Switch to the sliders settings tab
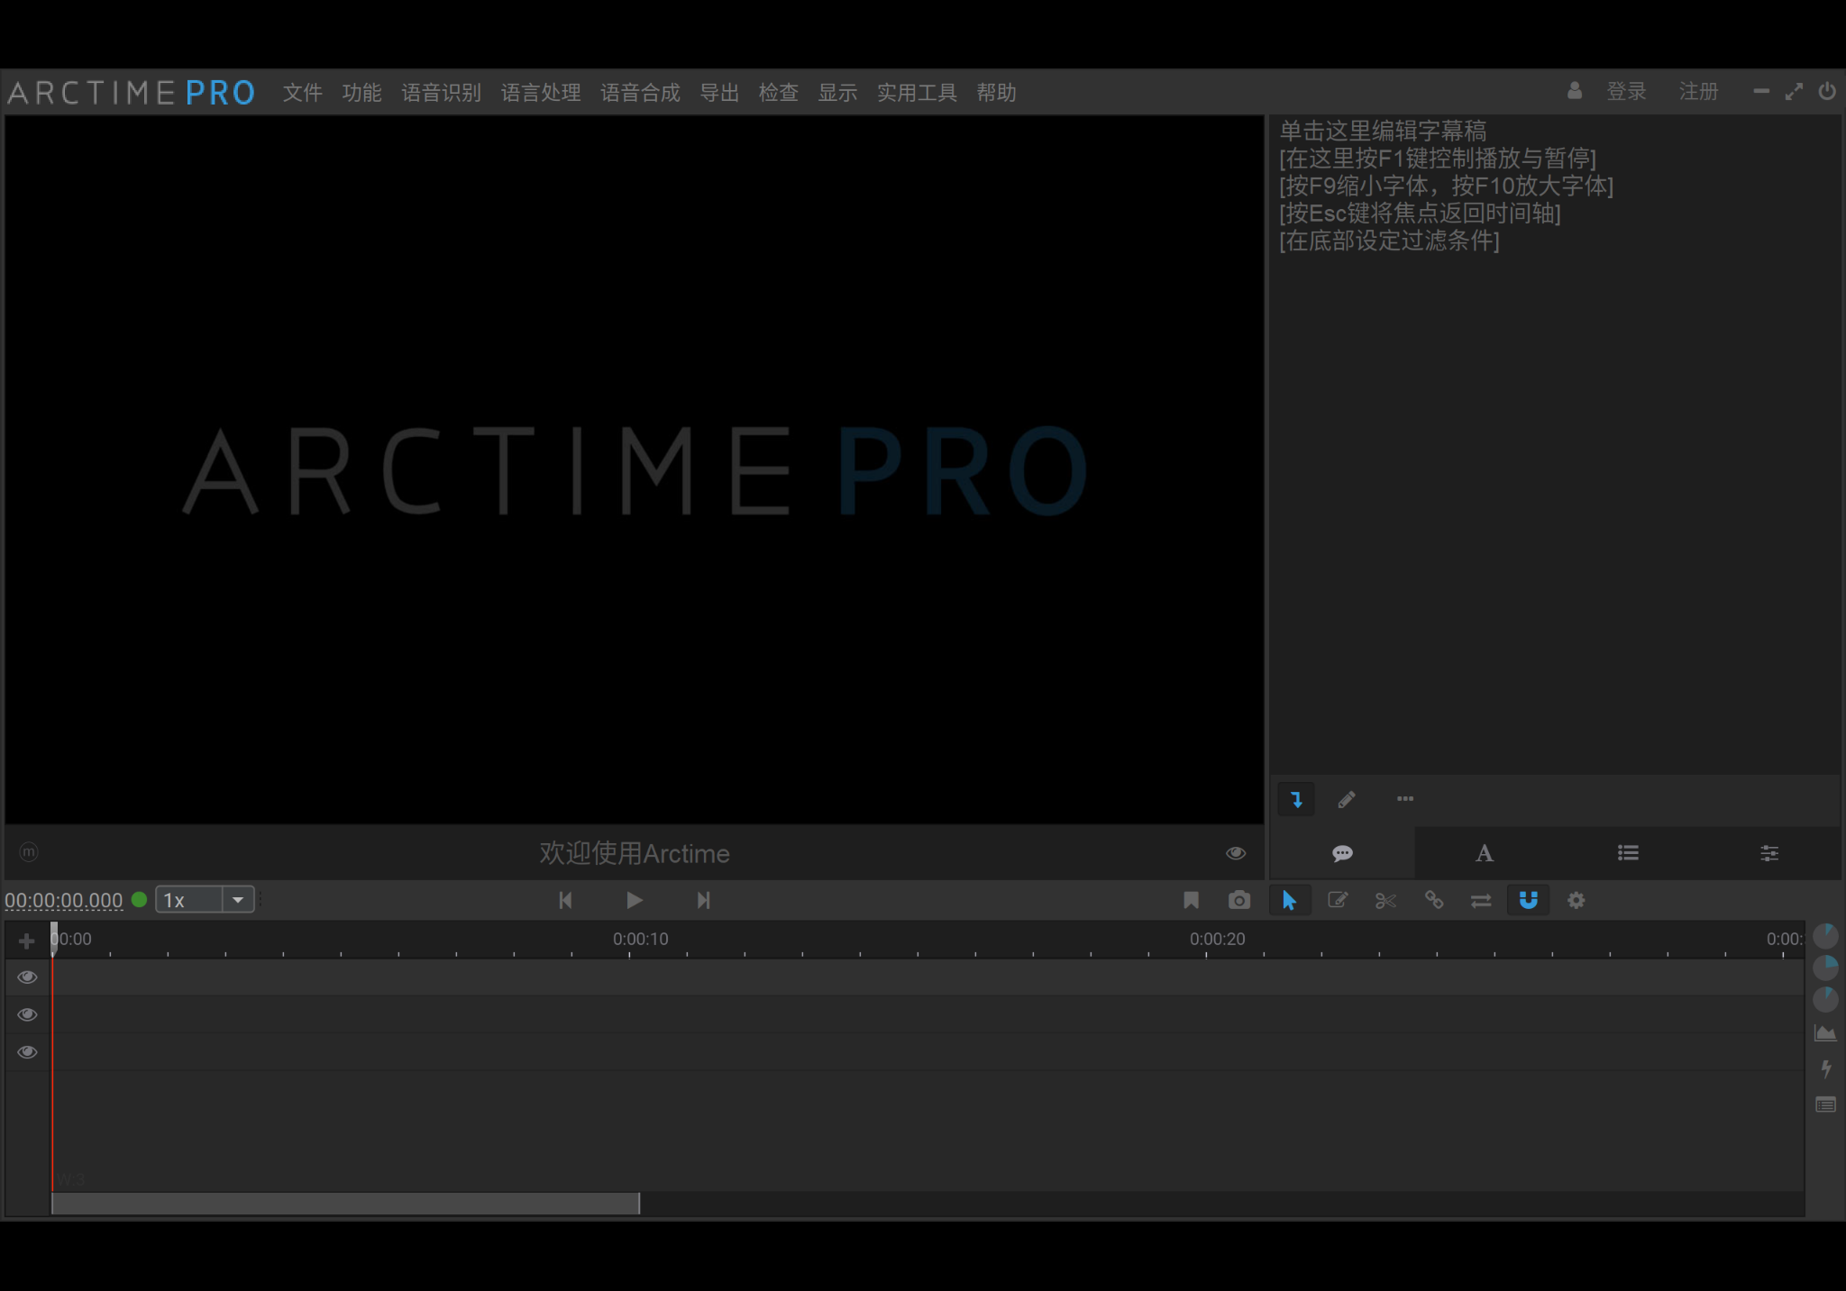The width and height of the screenshot is (1846, 1291). (x=1769, y=853)
